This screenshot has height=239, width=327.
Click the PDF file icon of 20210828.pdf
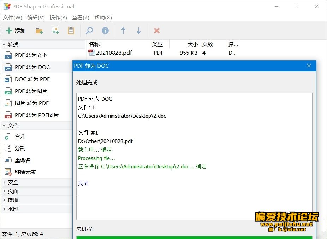[91, 53]
